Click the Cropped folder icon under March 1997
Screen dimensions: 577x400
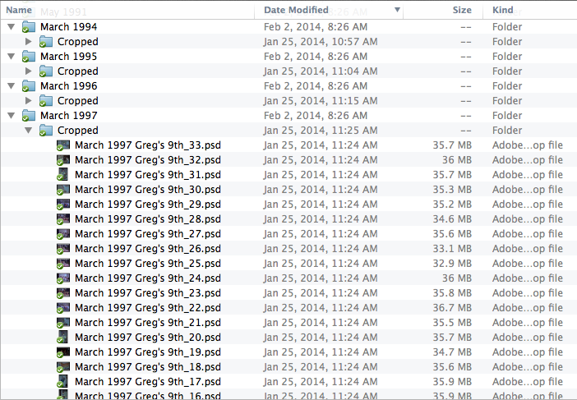(x=47, y=131)
